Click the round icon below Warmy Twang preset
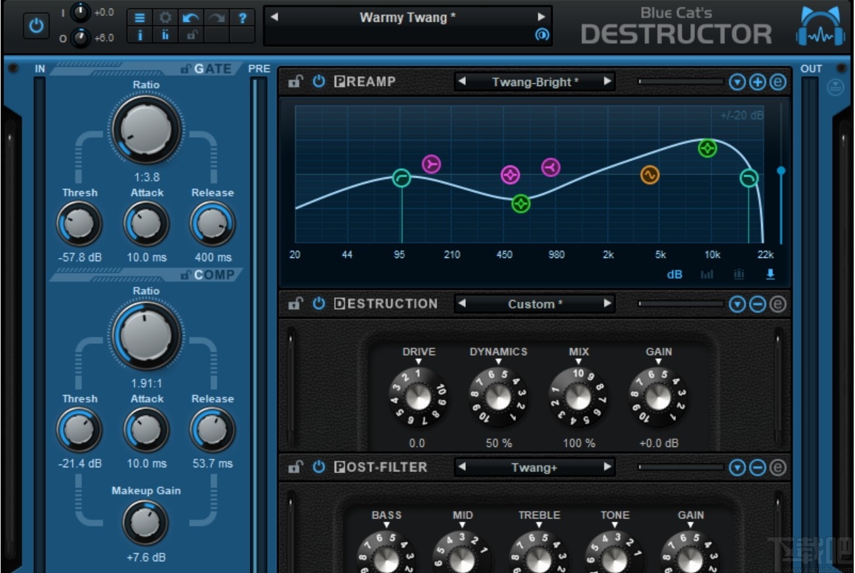The width and height of the screenshot is (855, 573). pos(541,35)
